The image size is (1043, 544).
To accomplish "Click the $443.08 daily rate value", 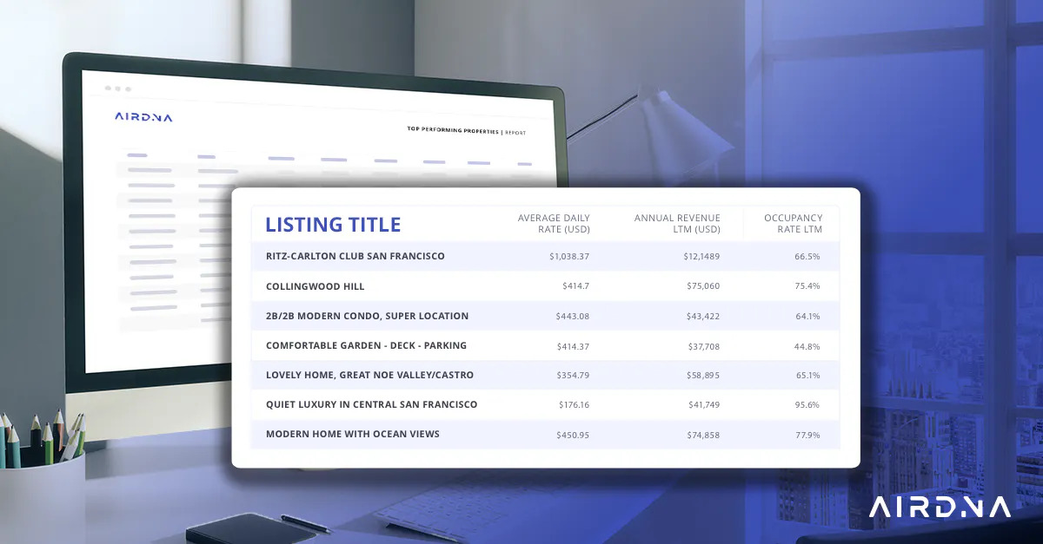I will pyautogui.click(x=573, y=316).
